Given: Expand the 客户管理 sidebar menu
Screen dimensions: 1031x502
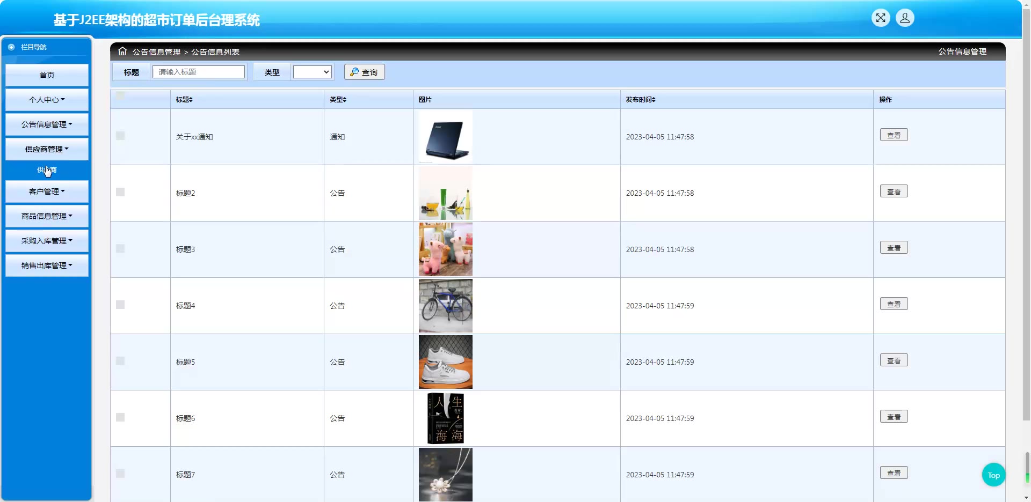Looking at the screenshot, I should click(47, 191).
